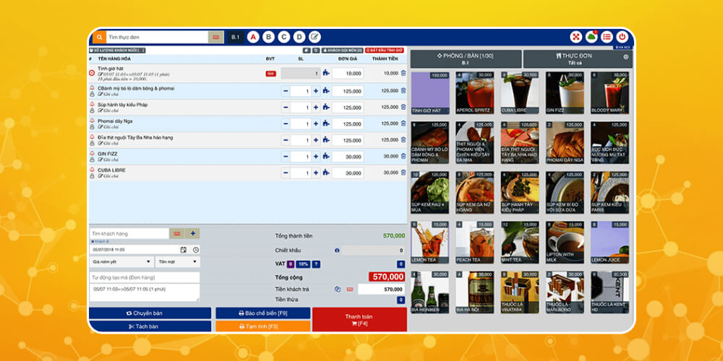Delete the GIN FIZZ row
Viewport: 723px width, 361px height.
[403, 156]
